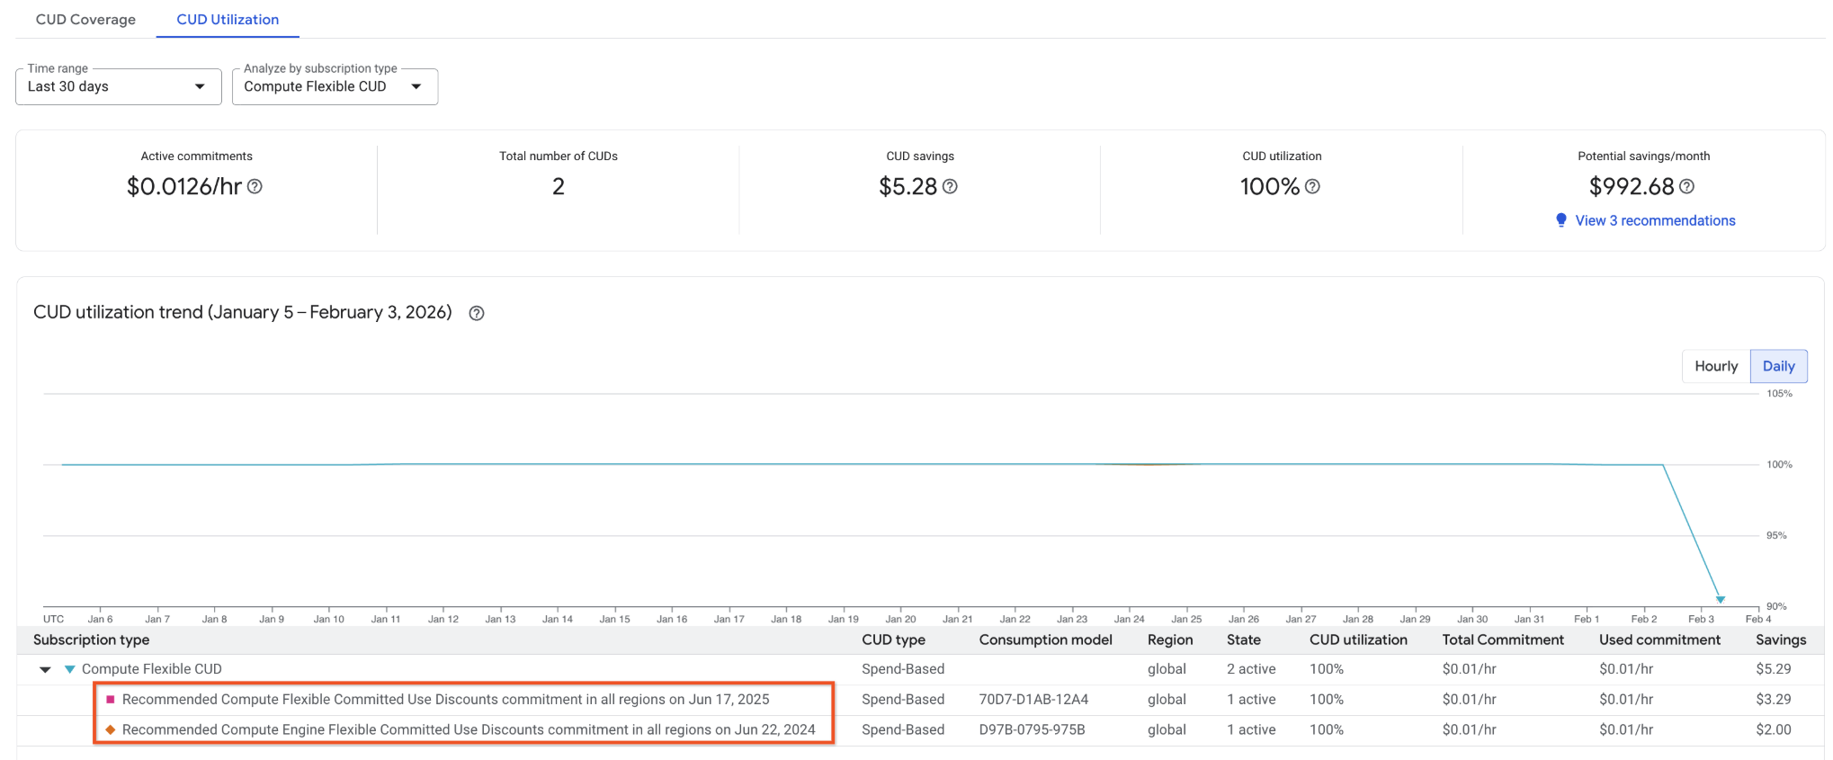
Task: Click help icon beside CUD savings amount
Action: coord(950,186)
